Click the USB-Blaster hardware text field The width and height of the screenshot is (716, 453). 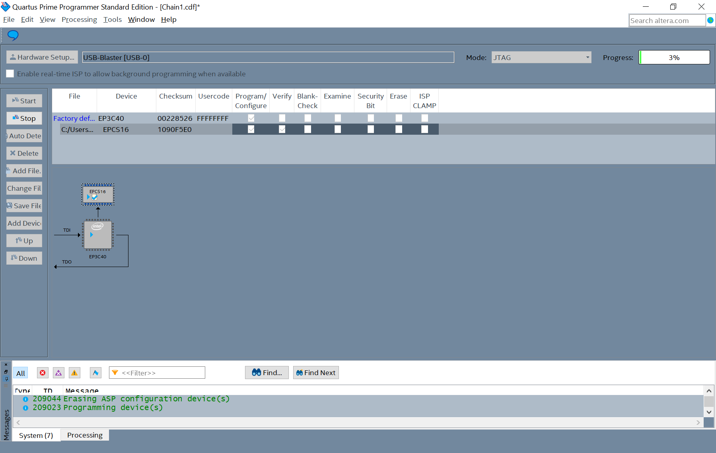coord(268,57)
